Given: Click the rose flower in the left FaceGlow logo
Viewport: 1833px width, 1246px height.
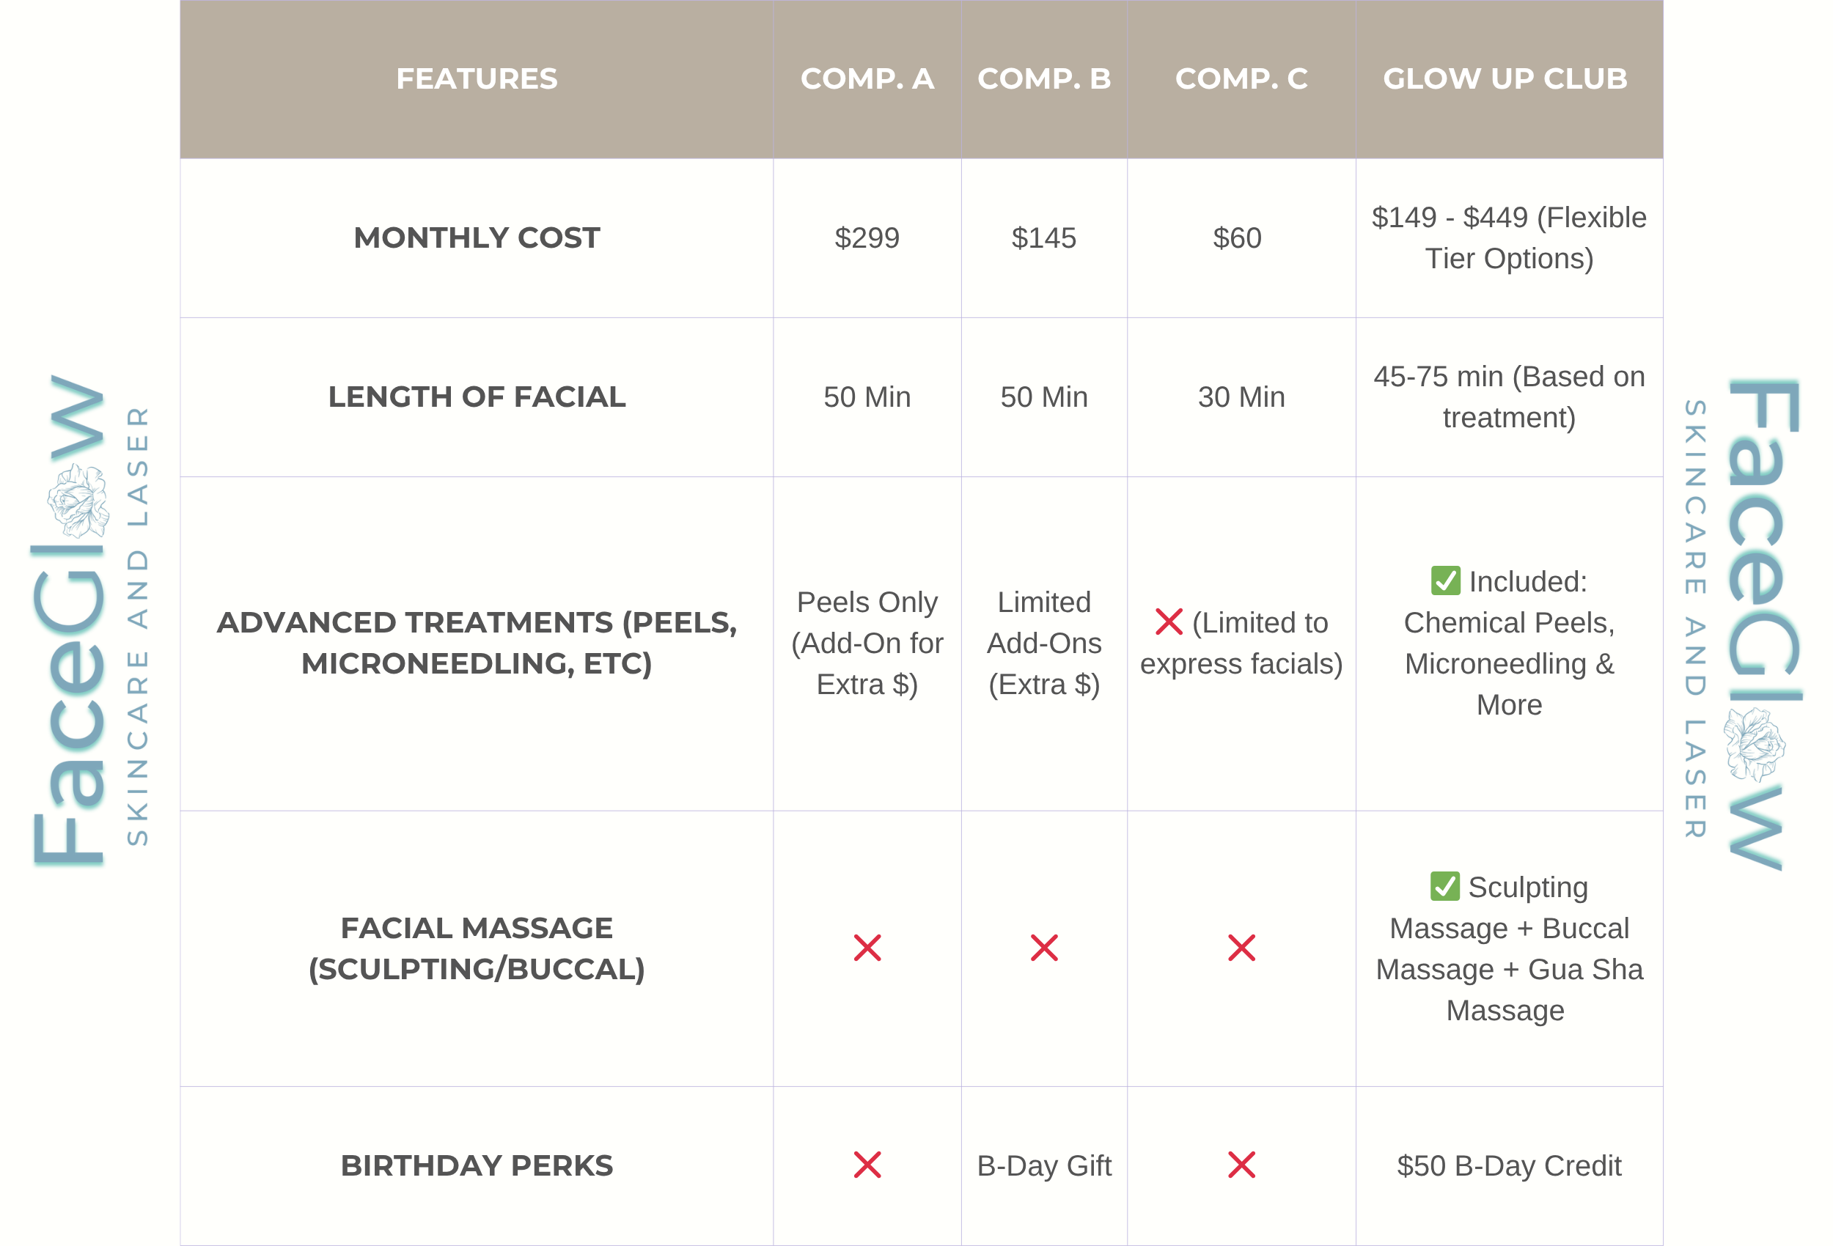Looking at the screenshot, I should 77,500.
